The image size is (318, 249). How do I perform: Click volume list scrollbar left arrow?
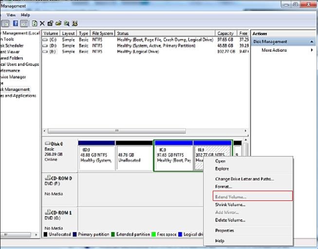pos(44,131)
